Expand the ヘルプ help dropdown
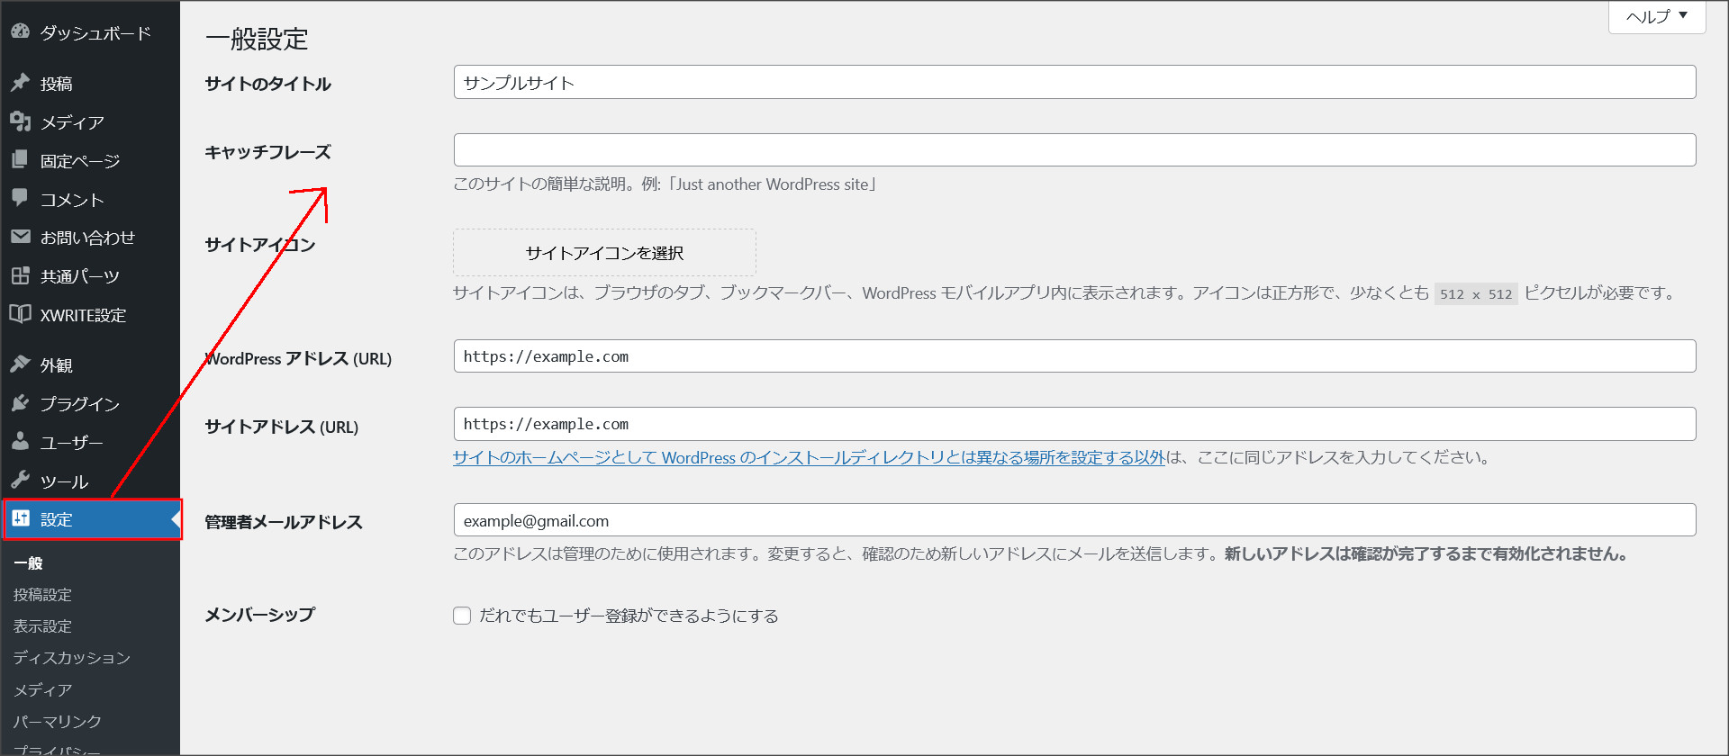This screenshot has width=1729, height=756. 1656,16
